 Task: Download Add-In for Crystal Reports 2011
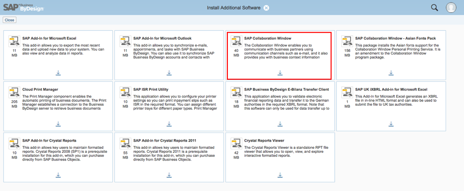(169, 175)
